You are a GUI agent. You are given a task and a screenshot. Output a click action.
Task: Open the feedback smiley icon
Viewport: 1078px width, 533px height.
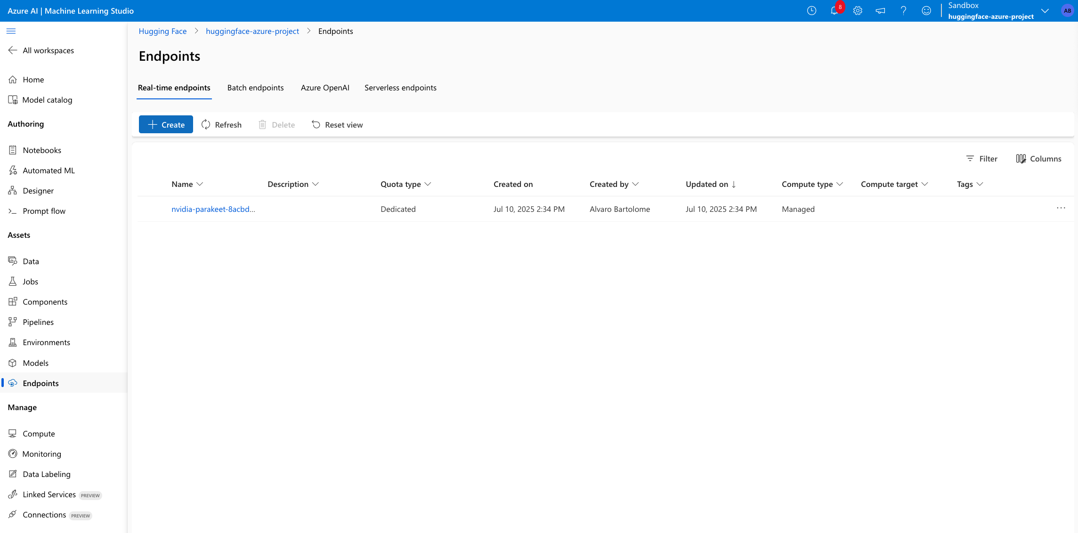926,11
